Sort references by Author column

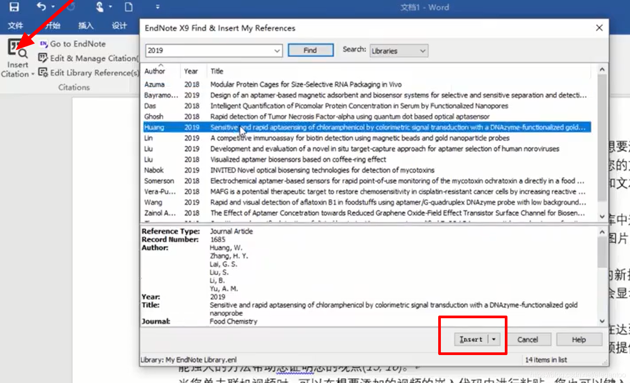click(x=155, y=71)
